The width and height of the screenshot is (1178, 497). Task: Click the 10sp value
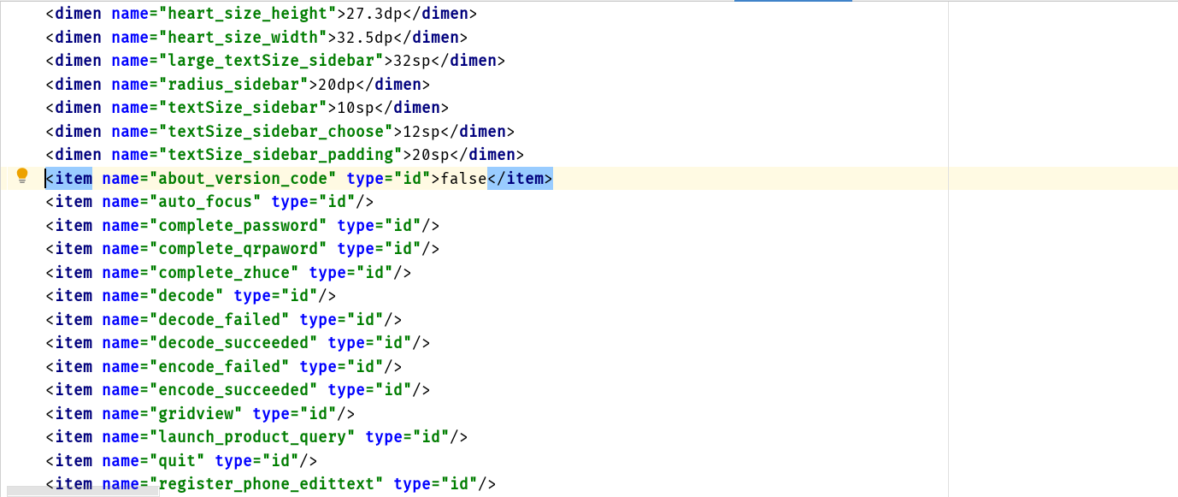(x=356, y=108)
